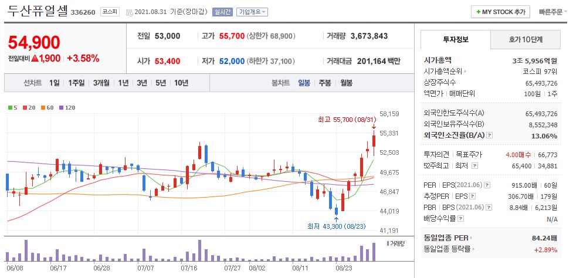Click the orange 60-day moving average swatch
573x278 pixels.
pyautogui.click(x=42, y=108)
